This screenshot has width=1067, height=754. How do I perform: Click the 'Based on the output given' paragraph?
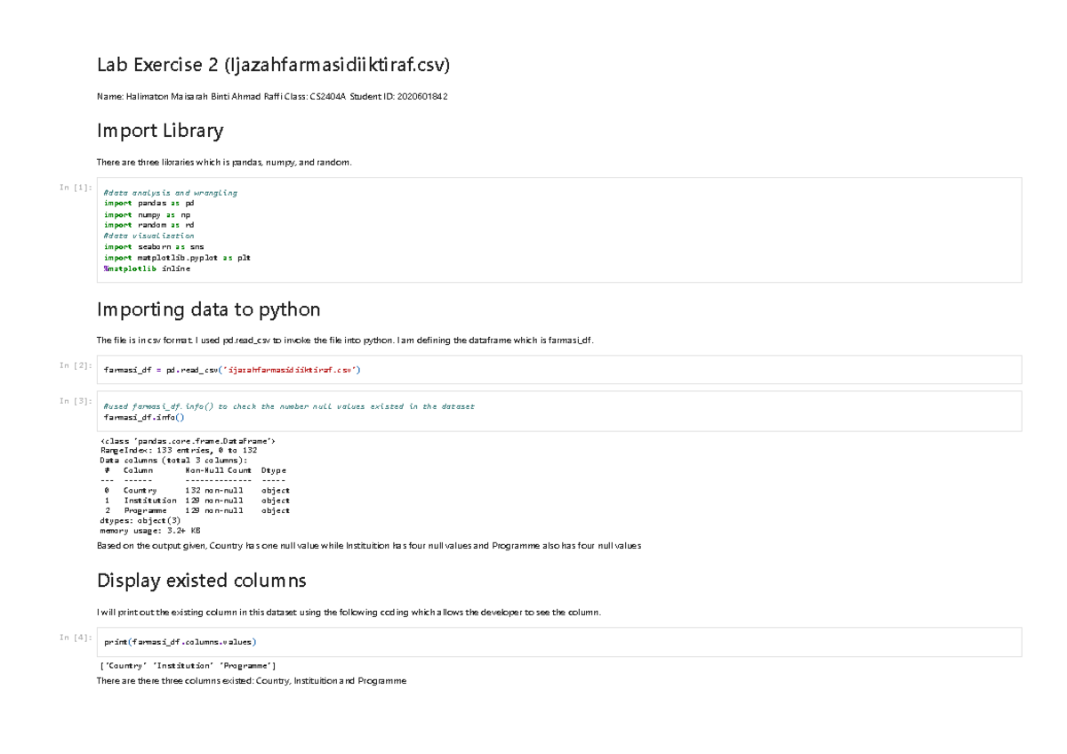click(x=368, y=545)
